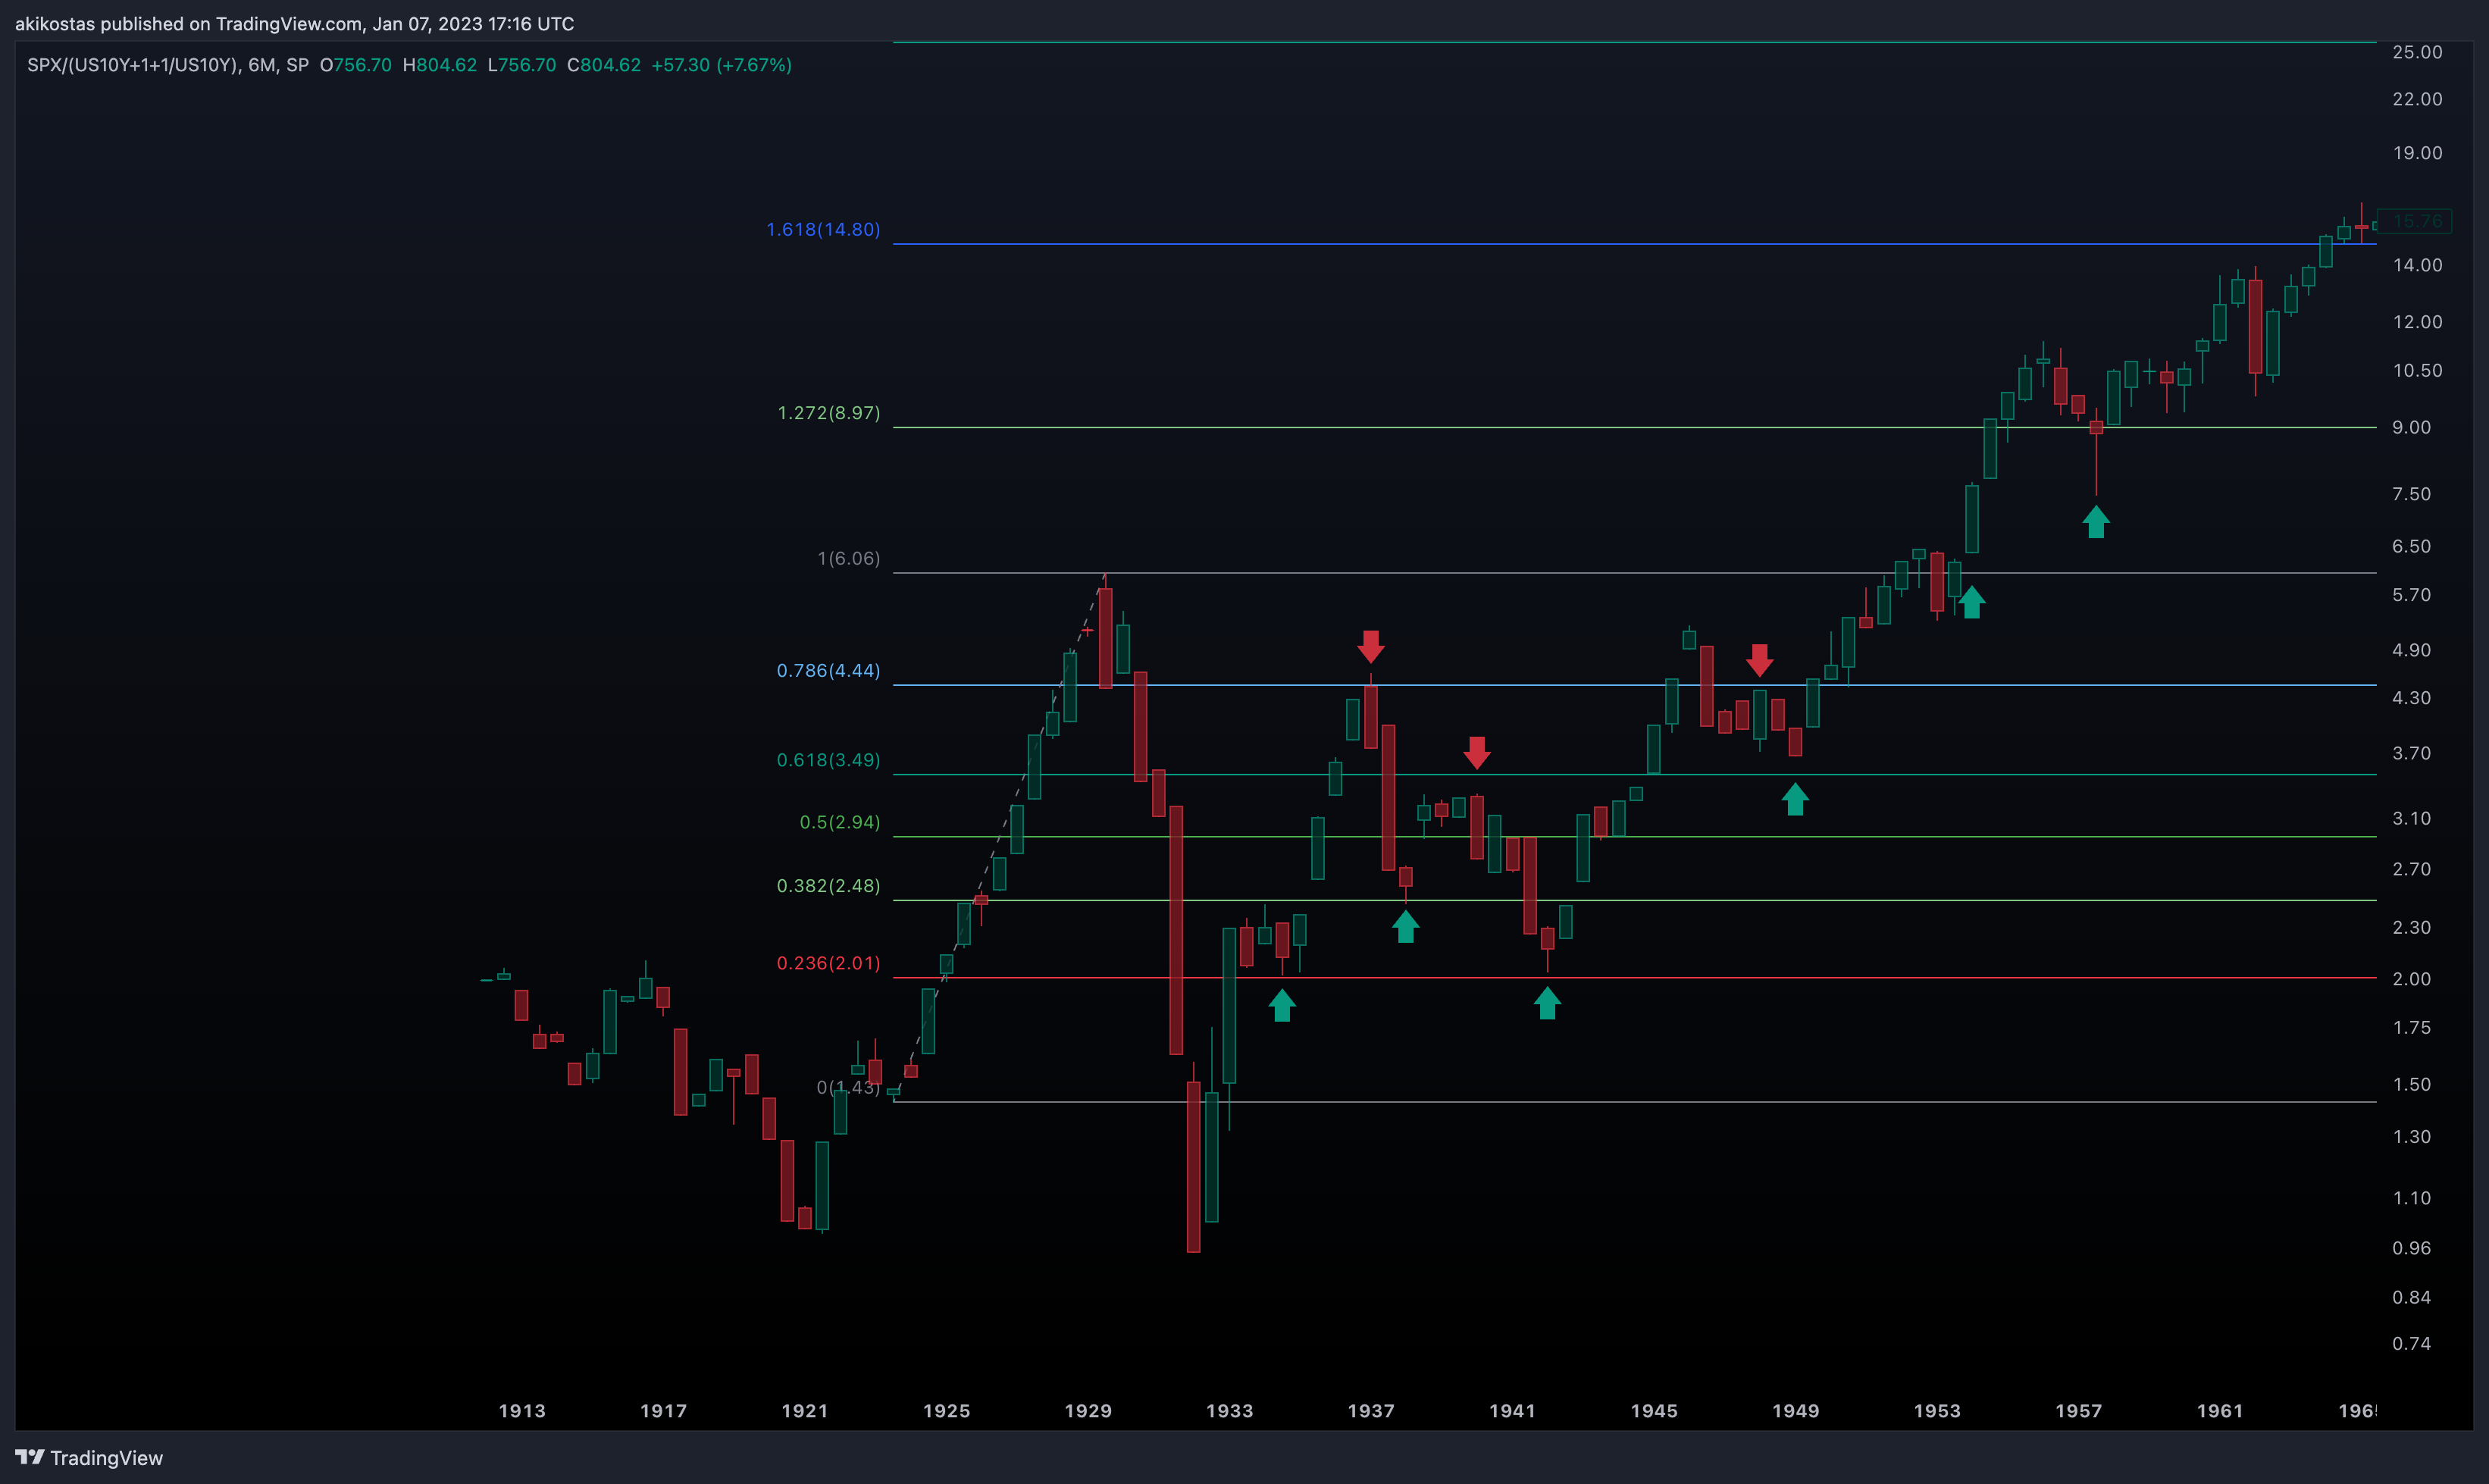Click 22.00 on the price axis
Viewport: 2489px width, 1484px height.
coord(2417,99)
